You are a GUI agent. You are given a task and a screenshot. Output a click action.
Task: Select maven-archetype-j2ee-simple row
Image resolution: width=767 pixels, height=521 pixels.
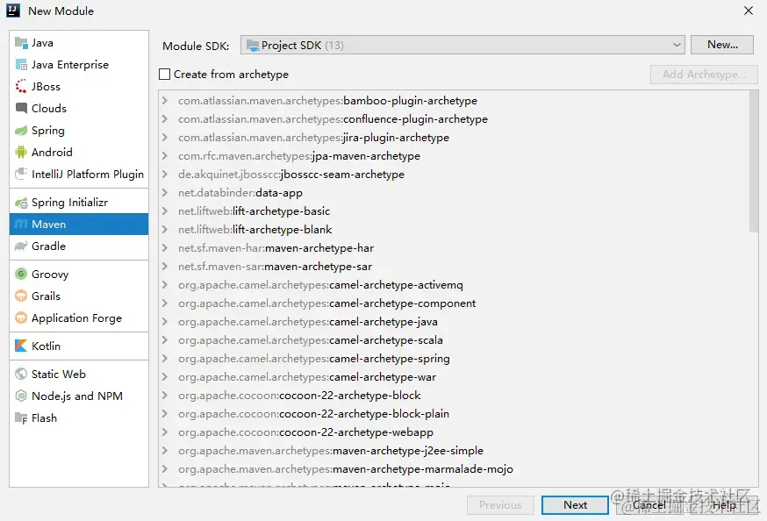(454, 451)
